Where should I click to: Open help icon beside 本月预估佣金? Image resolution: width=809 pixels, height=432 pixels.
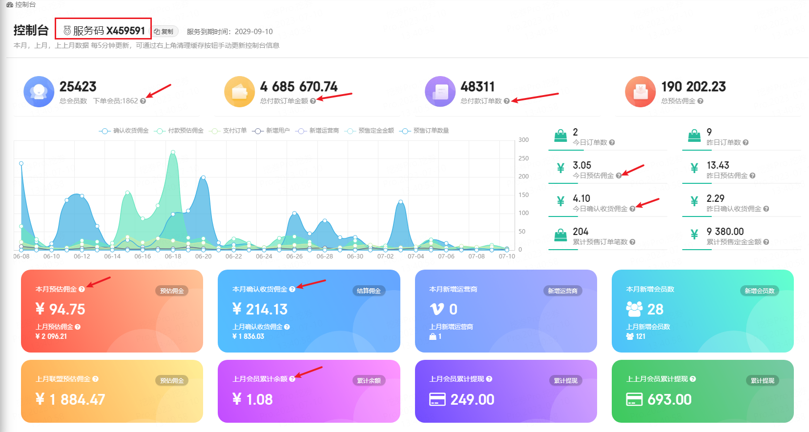(x=82, y=289)
